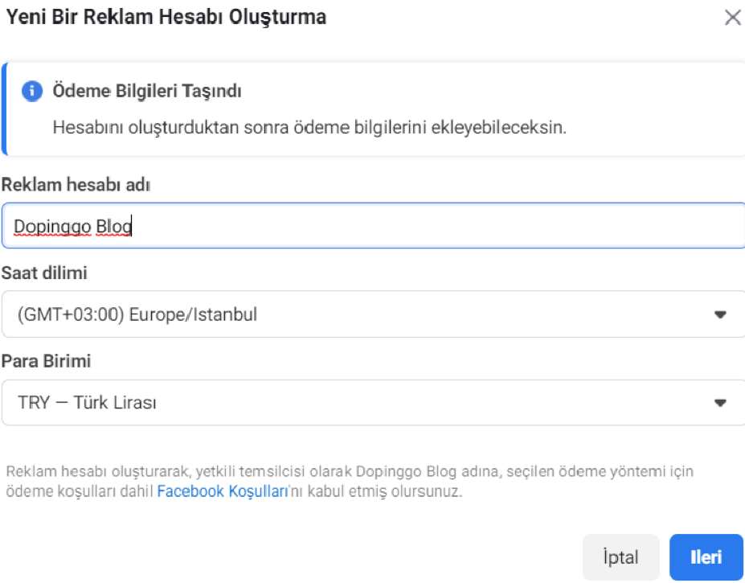Close the Yeni Bir Reklam Hesabı Oluşturma dialog
Viewport: 745px width, 583px height.
click(732, 18)
